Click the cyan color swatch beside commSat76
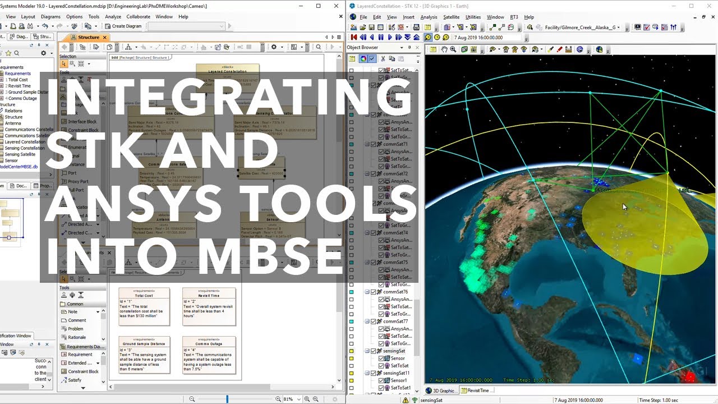 (352, 292)
